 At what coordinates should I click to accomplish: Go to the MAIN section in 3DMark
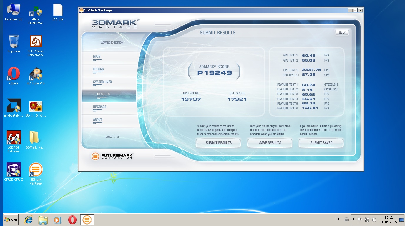point(109,58)
